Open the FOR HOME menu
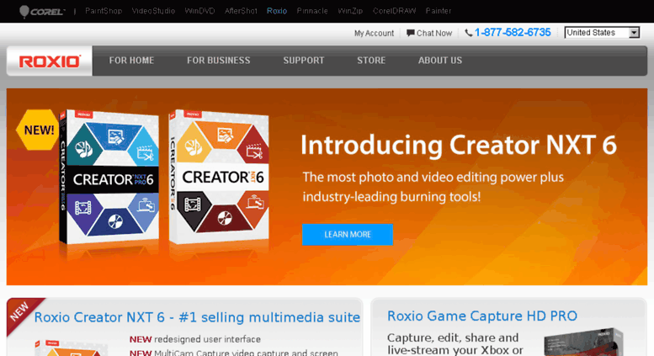Viewport: 654px width, 356px height. point(131,61)
